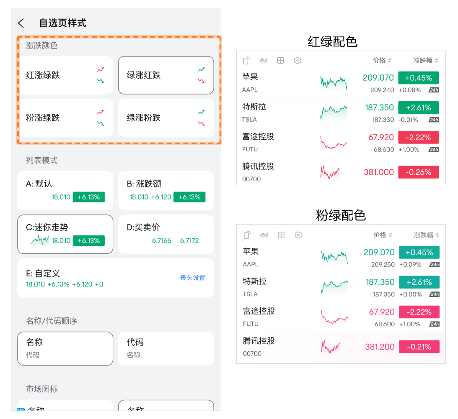Sort by 涨跌幅 in 粉绿配色 panel
The image size is (458, 419).
click(x=426, y=235)
